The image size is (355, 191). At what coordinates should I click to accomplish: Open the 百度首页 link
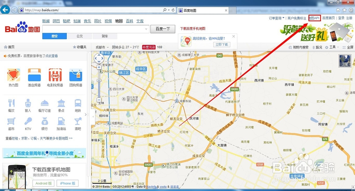tap(328, 18)
